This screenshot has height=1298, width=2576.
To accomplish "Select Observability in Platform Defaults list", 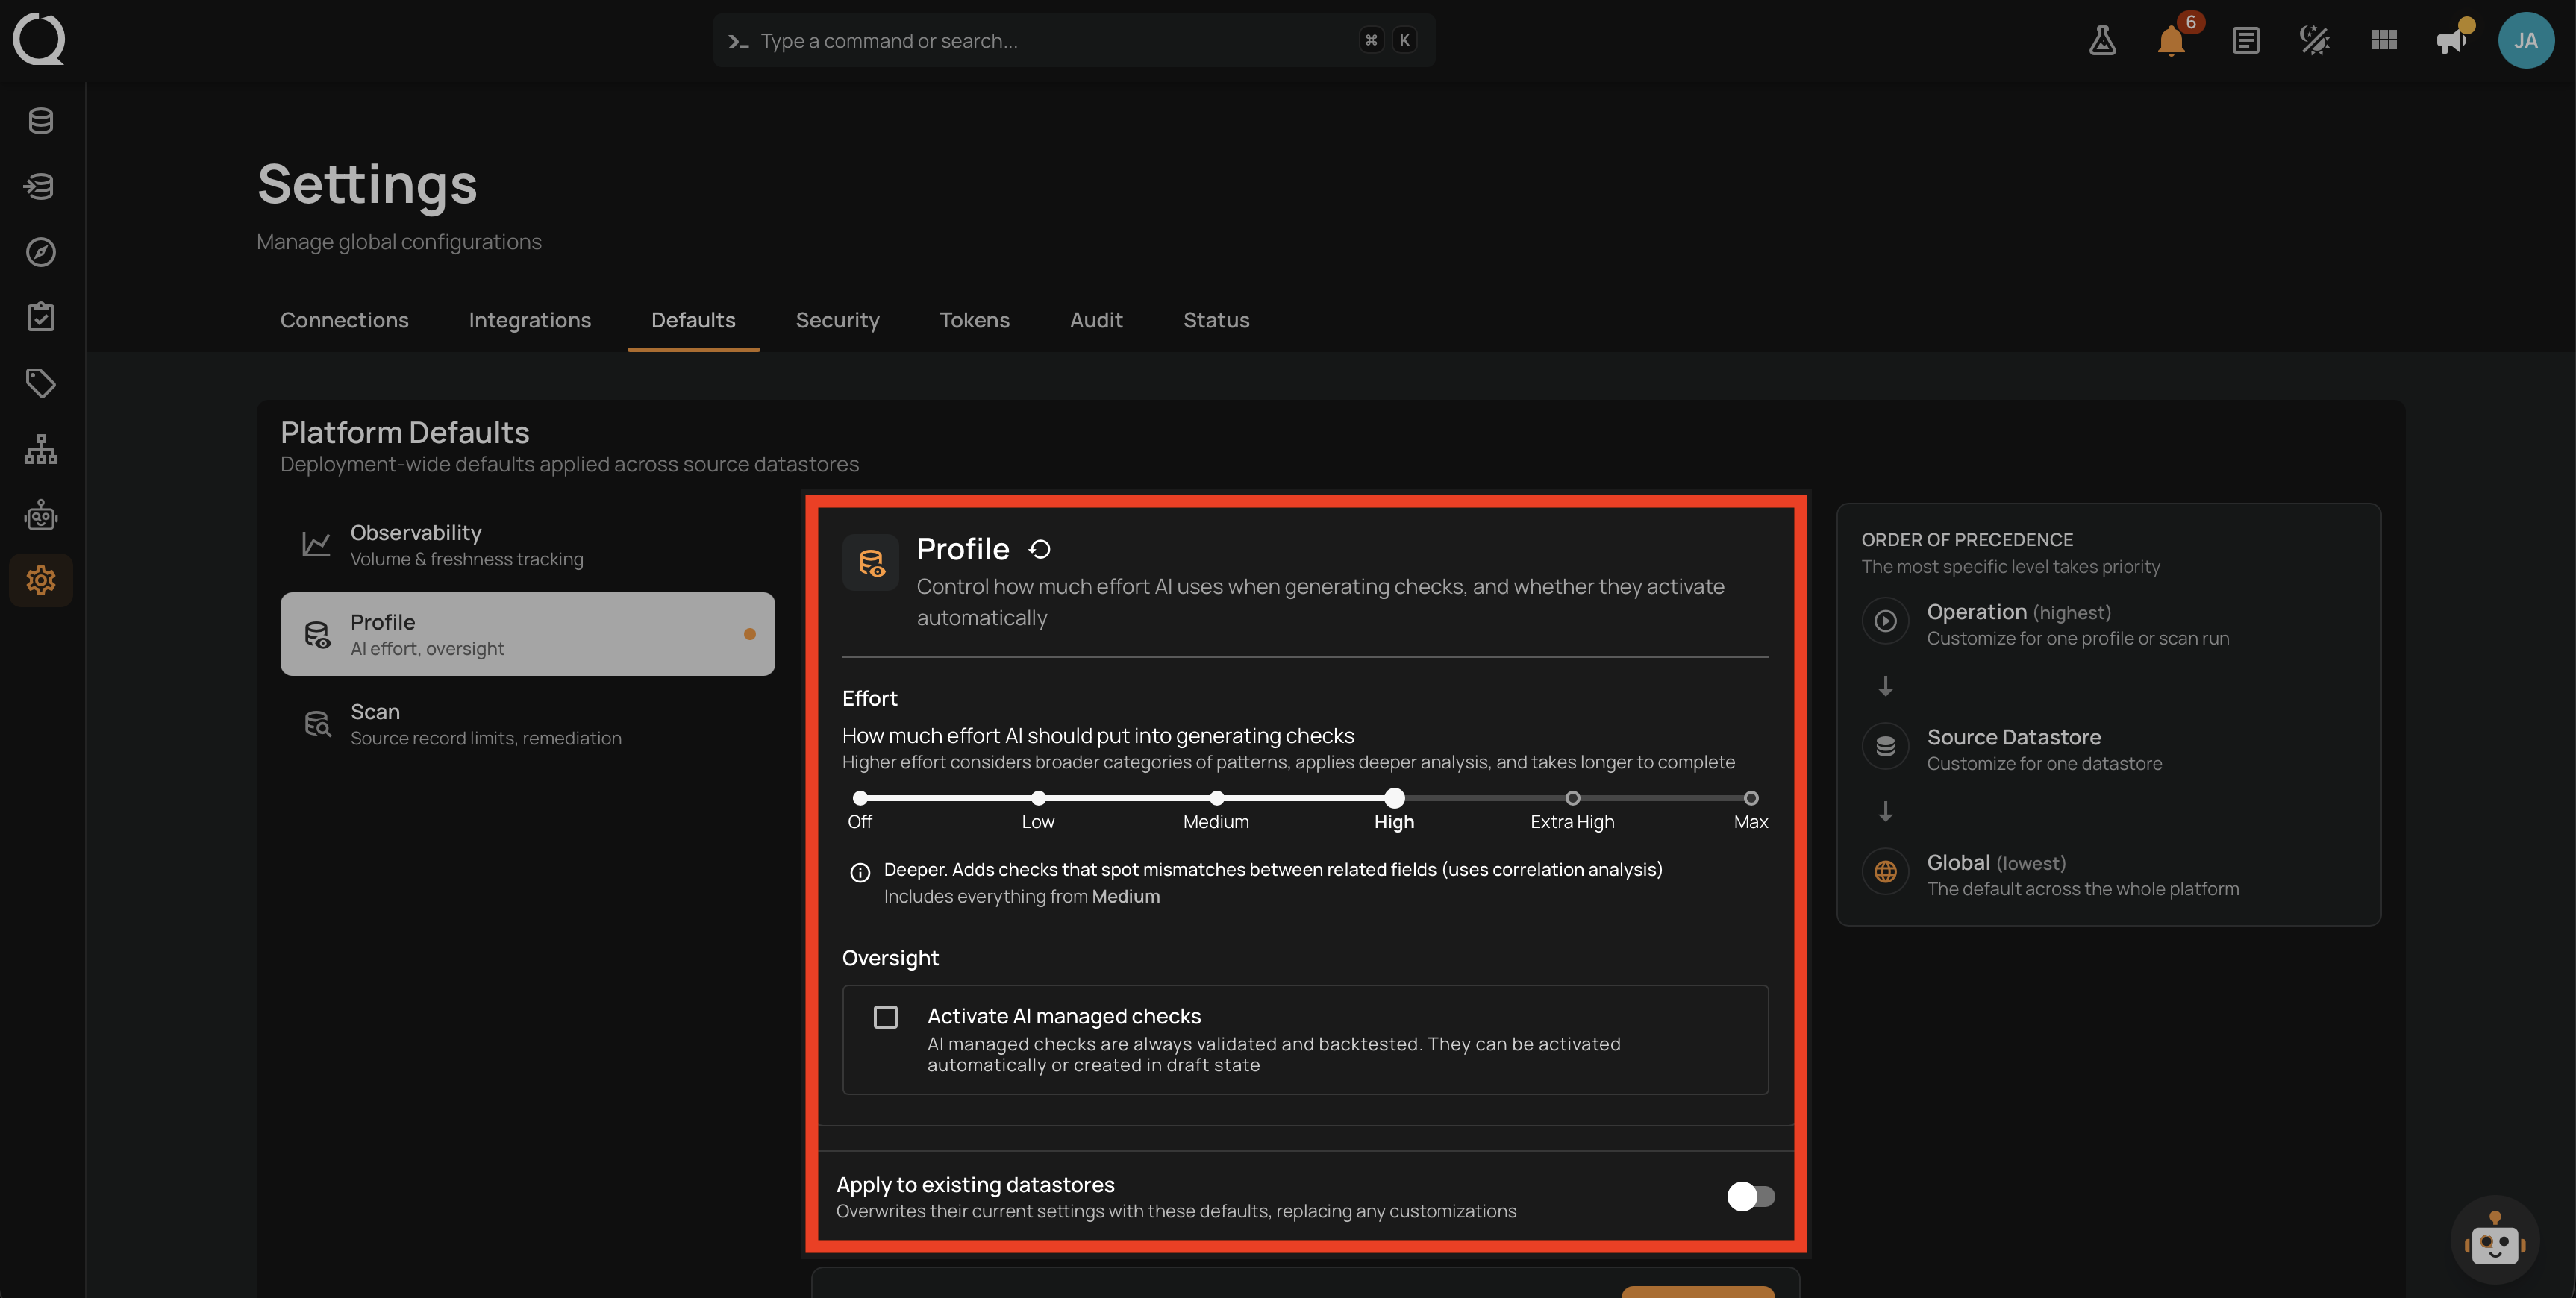I will pyautogui.click(x=528, y=544).
